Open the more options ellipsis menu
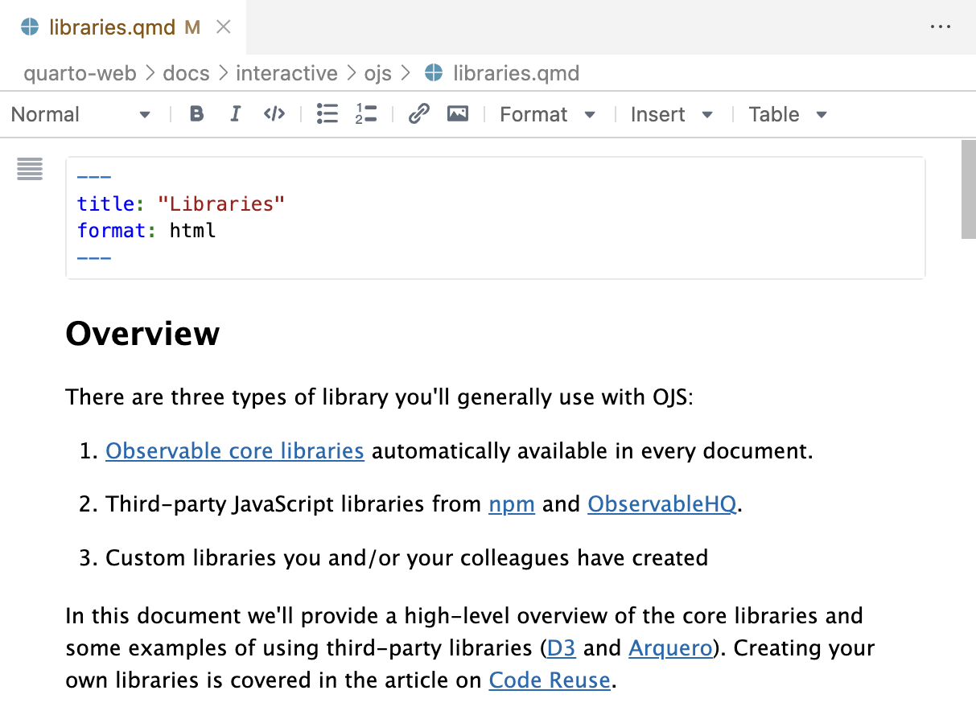 click(941, 27)
